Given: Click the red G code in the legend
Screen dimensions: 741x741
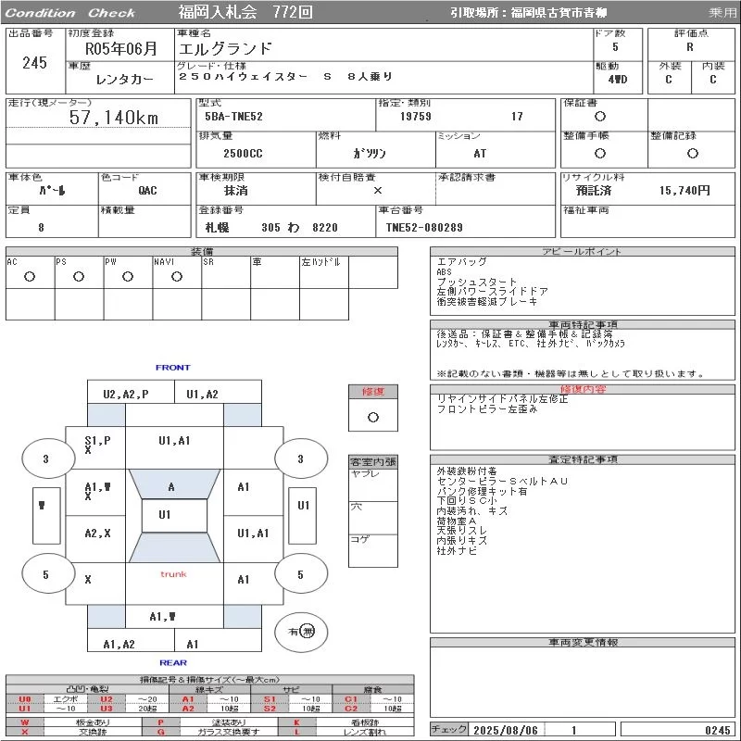Looking at the screenshot, I should [x=160, y=732].
